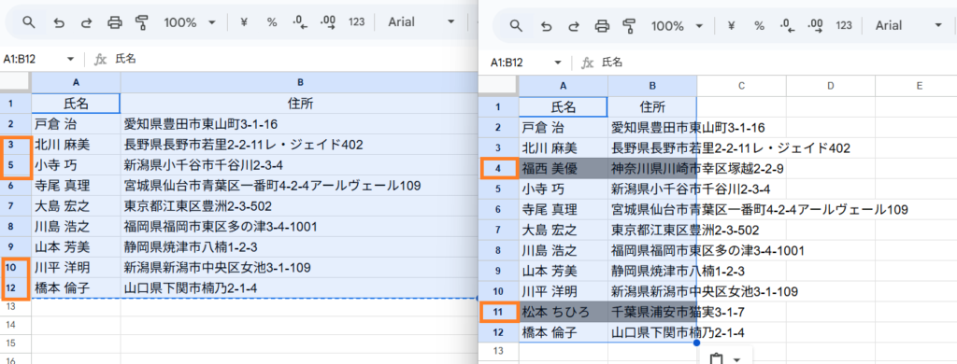
Task: Expand the Arial font dropdown on right
Action: pos(908,25)
